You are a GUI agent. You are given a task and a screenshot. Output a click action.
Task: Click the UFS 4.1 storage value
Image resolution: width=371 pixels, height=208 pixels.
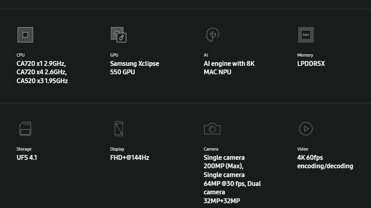pos(27,157)
